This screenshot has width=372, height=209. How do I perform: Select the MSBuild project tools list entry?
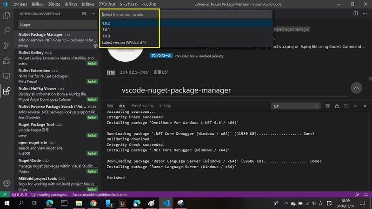56,184
